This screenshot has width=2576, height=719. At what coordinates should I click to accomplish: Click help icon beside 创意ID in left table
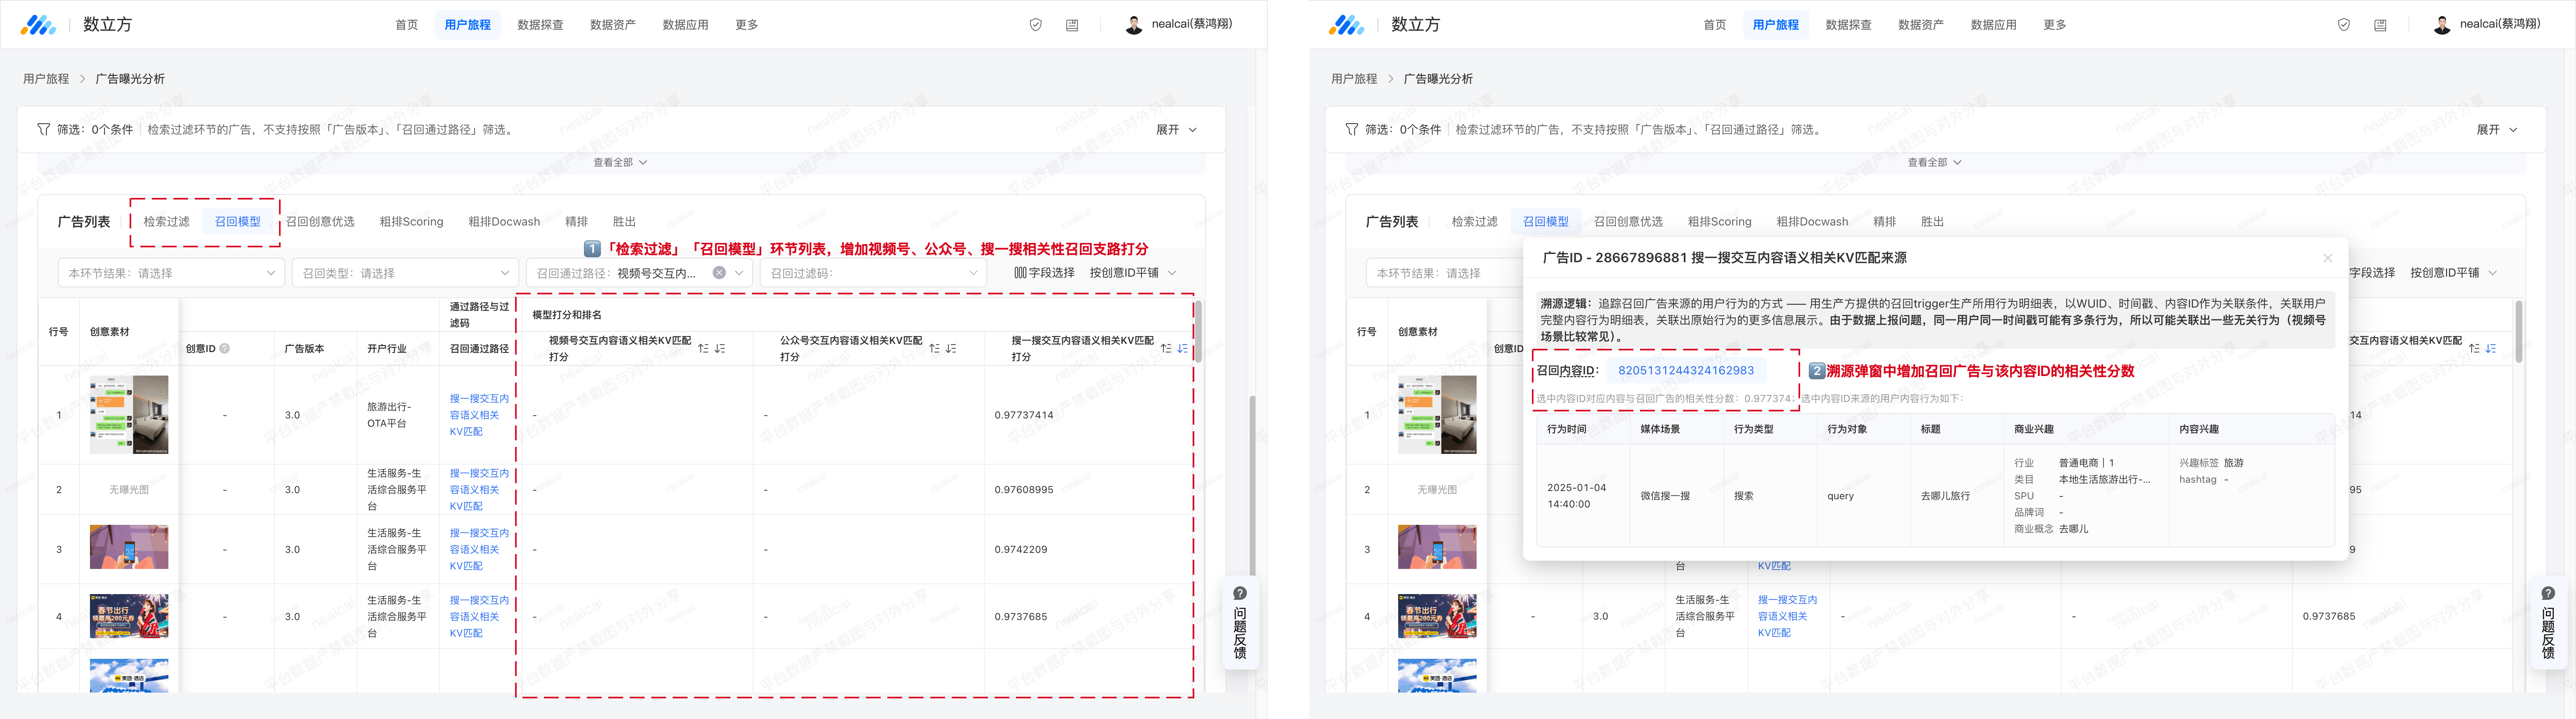coord(225,348)
